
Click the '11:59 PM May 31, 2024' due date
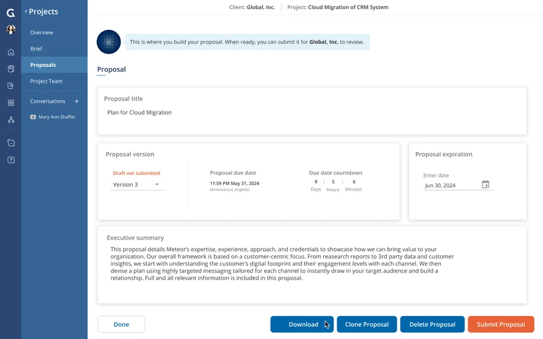click(x=235, y=183)
